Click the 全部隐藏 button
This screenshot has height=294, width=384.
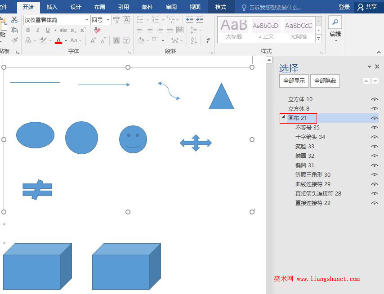325,81
